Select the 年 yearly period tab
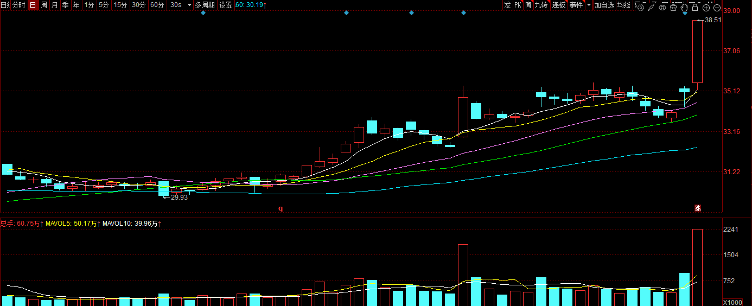This screenshot has height=306, width=752. [76, 5]
